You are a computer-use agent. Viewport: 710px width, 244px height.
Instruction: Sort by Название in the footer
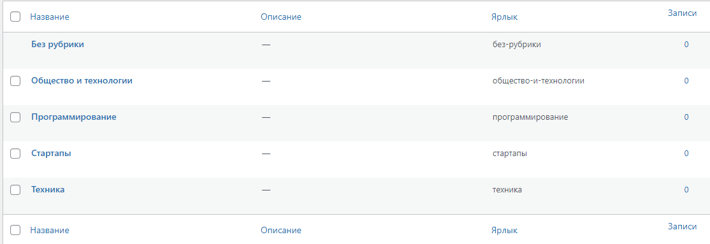click(x=50, y=230)
